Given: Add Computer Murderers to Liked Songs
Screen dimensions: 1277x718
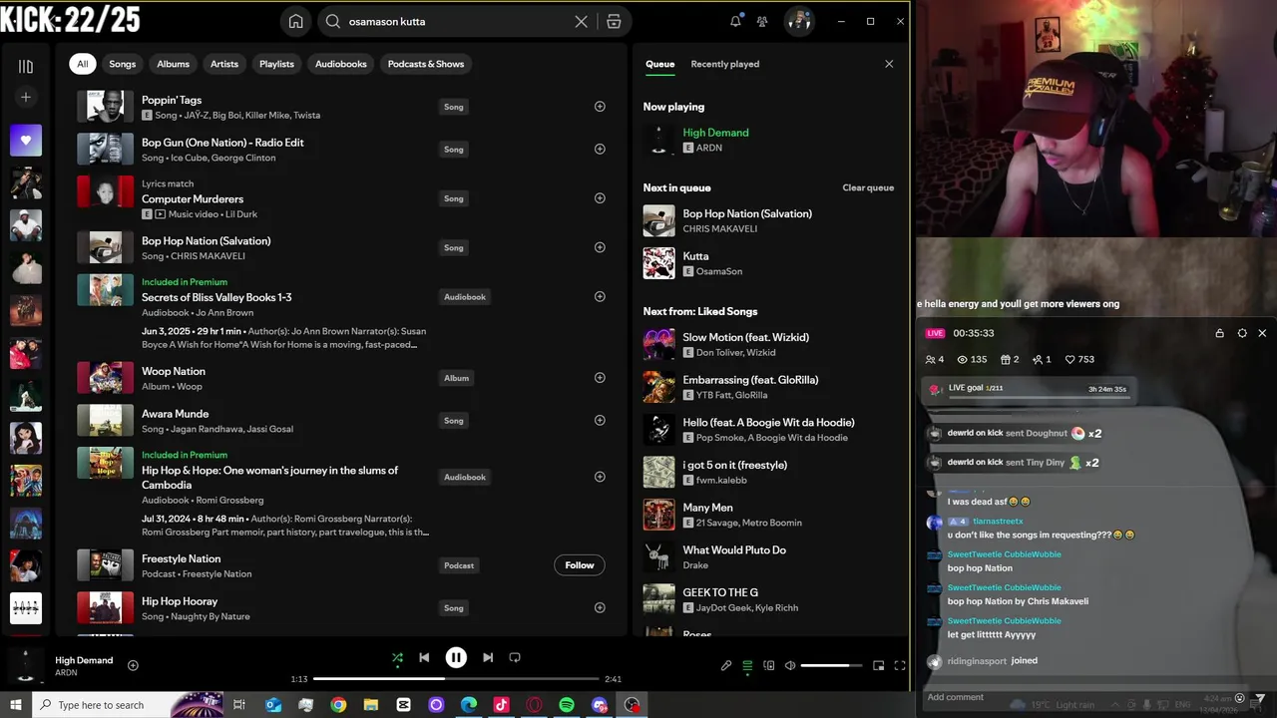Looking at the screenshot, I should coord(600,197).
